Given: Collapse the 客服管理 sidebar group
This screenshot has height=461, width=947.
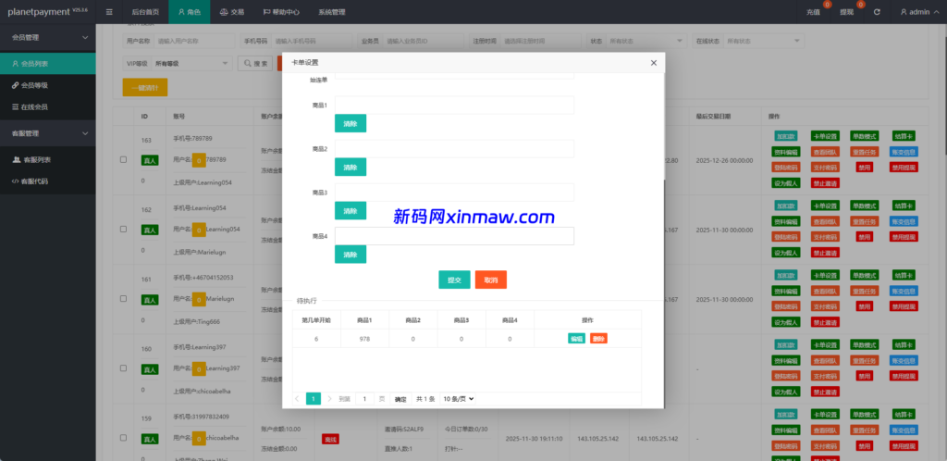Looking at the screenshot, I should (48, 133).
